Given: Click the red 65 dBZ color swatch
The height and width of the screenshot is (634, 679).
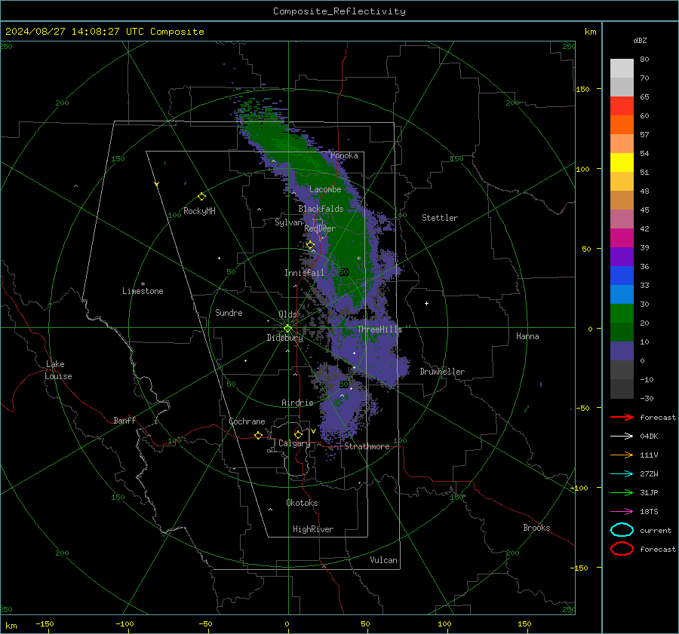Looking at the screenshot, I should 622,106.
